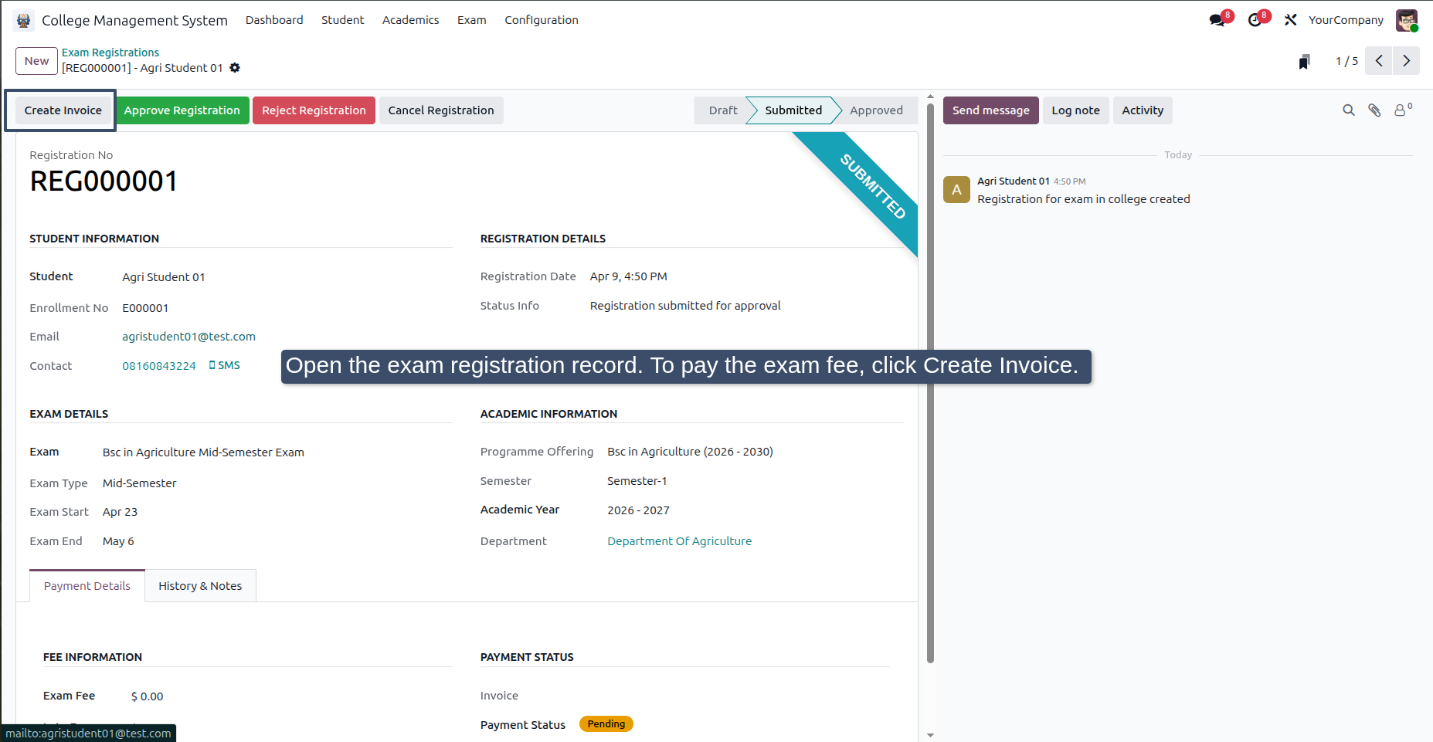Open the user avatar menu
This screenshot has height=742, width=1433.
pyautogui.click(x=1407, y=20)
